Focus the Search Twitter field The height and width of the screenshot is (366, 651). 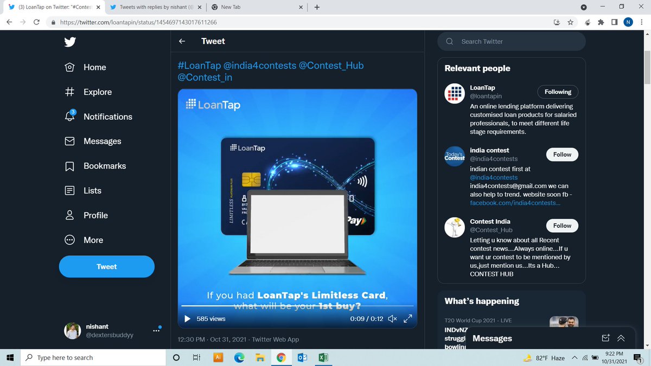click(x=512, y=41)
